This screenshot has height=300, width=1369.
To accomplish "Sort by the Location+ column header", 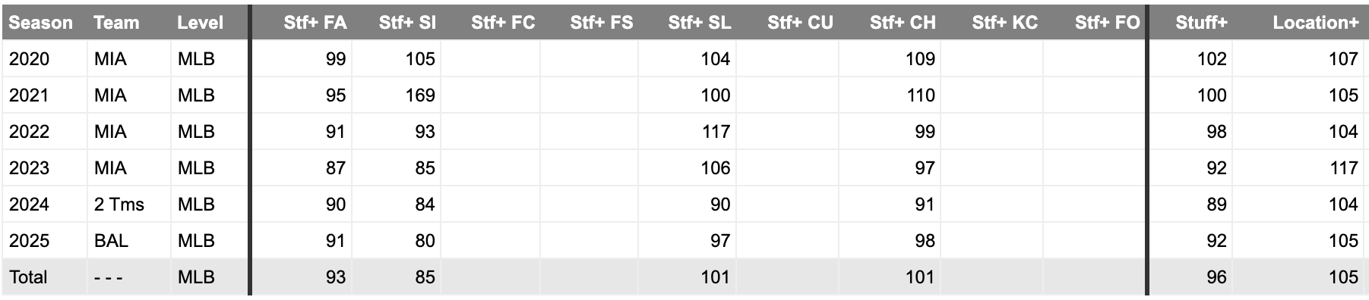I will 1315,23.
